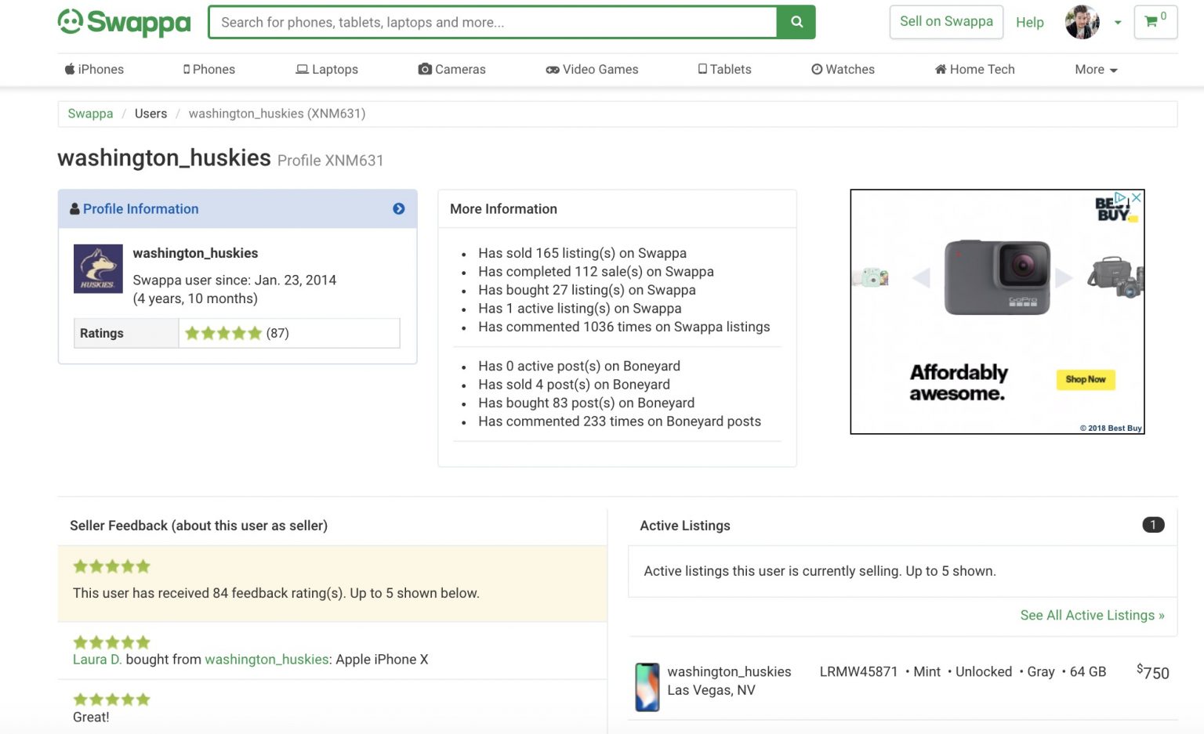Click the Cameras category icon
Image resolution: width=1204 pixels, height=734 pixels.
coord(424,69)
